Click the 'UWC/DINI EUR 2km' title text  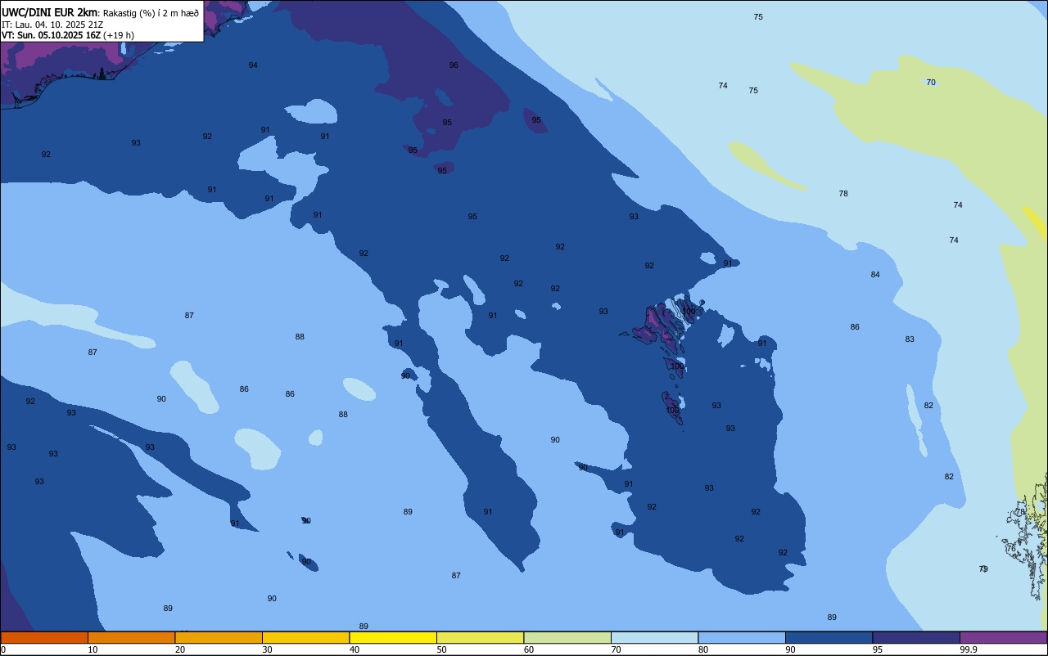49,12
